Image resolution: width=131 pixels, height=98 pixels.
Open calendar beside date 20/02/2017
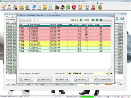click(93, 20)
